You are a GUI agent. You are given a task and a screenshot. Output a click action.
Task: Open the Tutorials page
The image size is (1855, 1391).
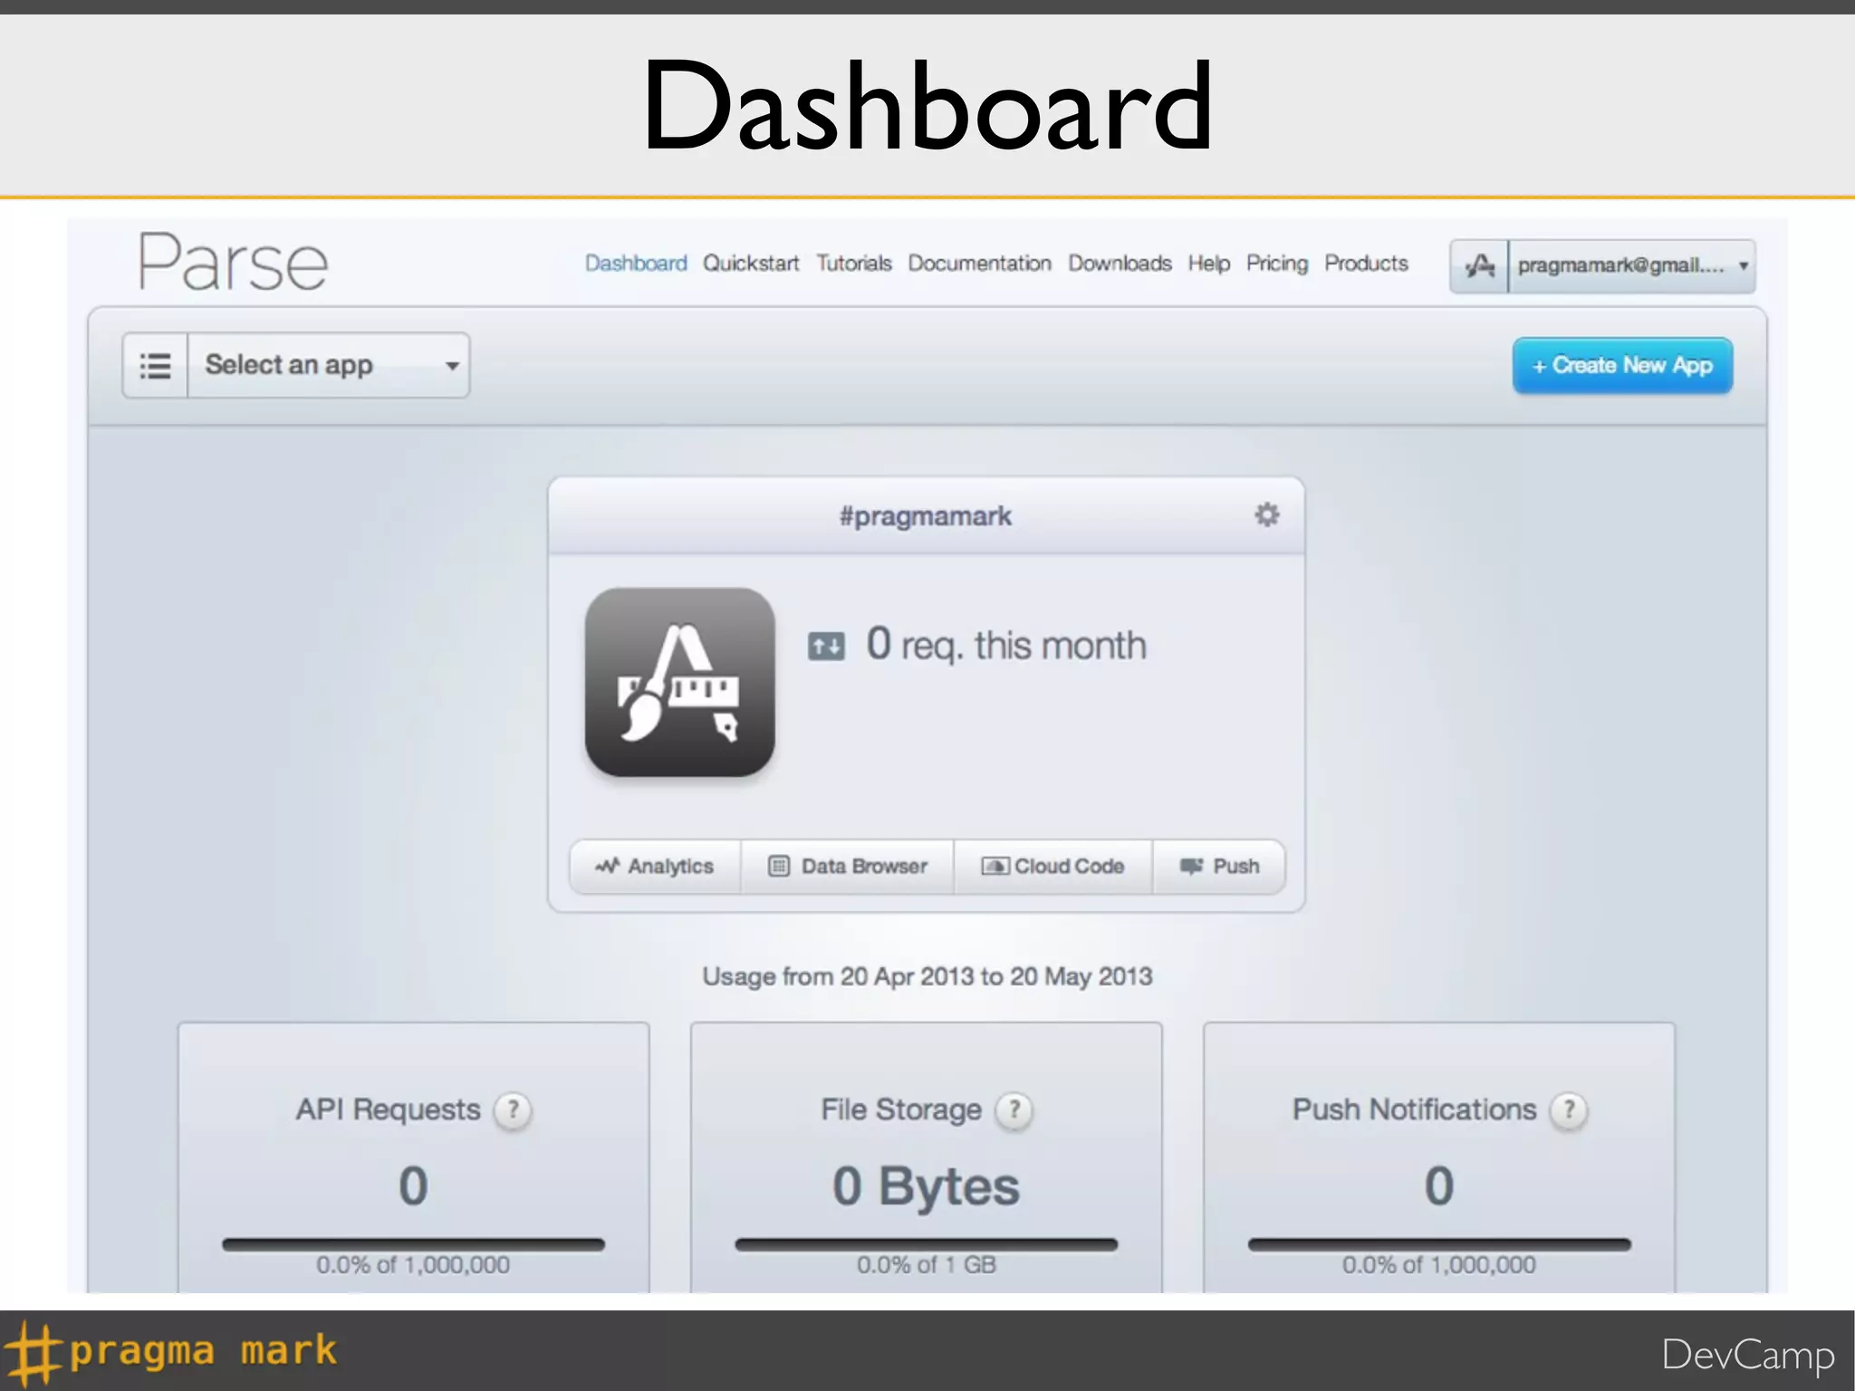tap(854, 264)
